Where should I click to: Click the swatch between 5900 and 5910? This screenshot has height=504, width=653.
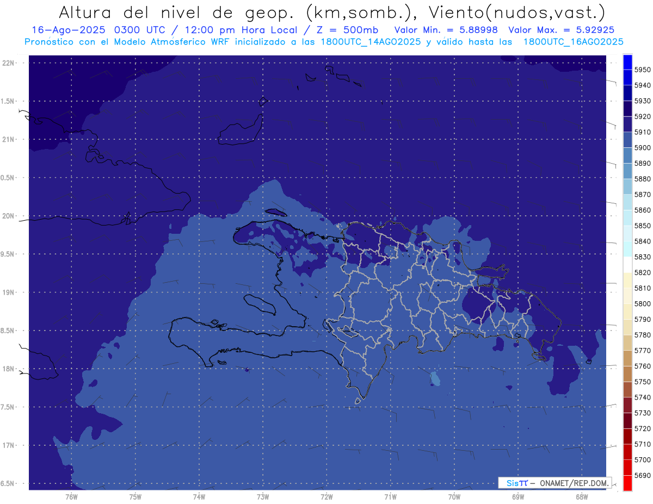pos(627,140)
